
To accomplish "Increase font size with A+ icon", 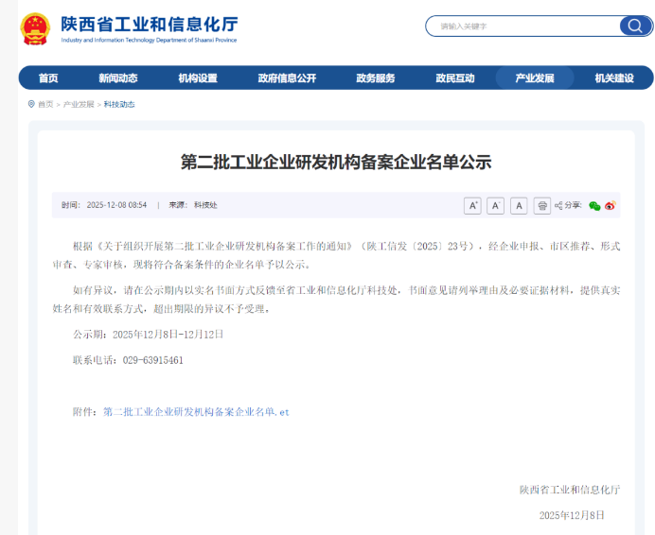I will point(472,205).
